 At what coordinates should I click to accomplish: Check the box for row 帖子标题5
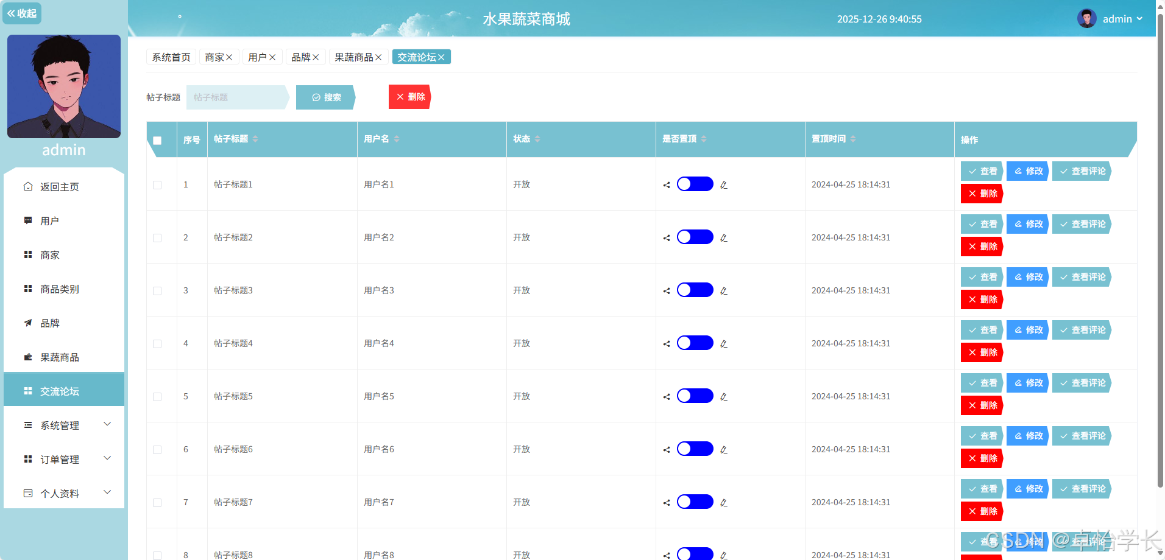tap(157, 397)
